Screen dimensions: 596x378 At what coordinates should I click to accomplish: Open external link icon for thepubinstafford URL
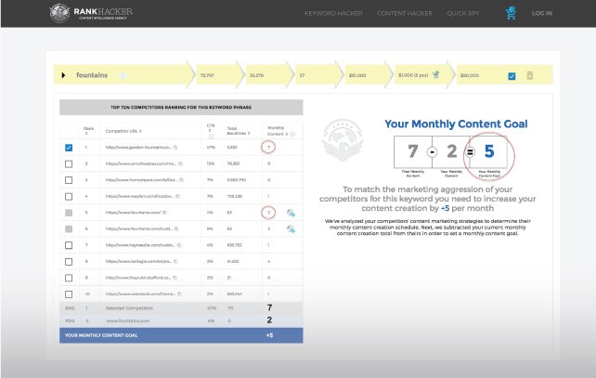click(175, 278)
